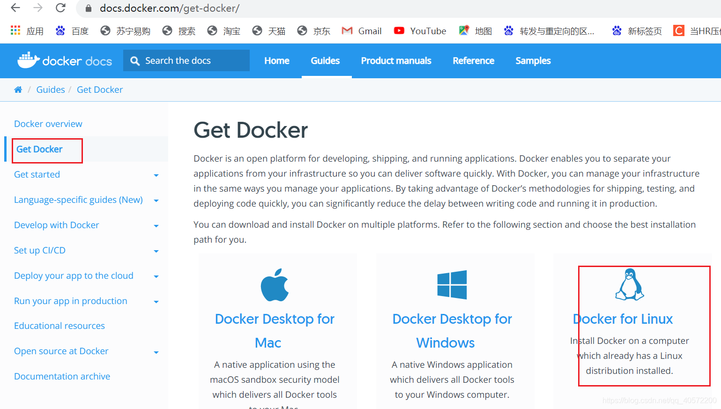Expand the Set up CI/CD arrow
Screen dimensions: 721x409
click(x=156, y=251)
